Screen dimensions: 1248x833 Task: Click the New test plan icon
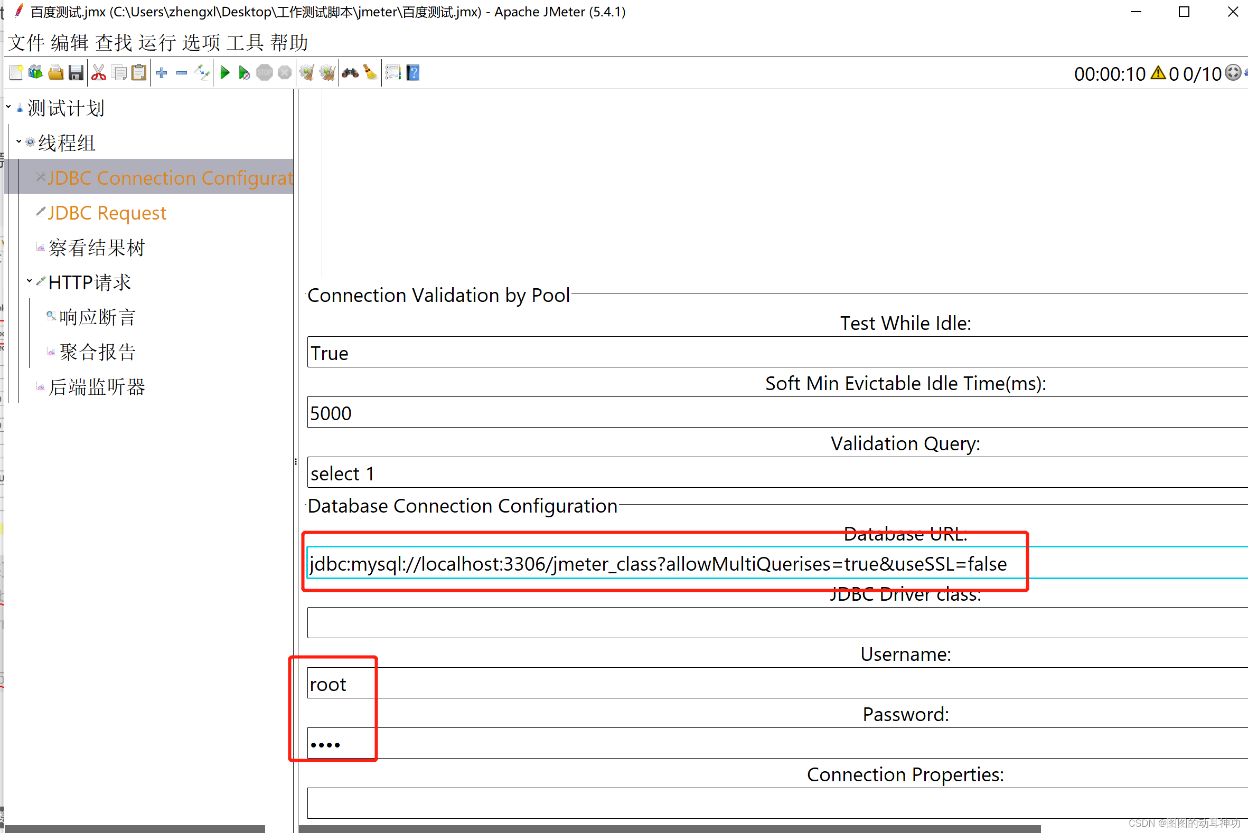click(x=16, y=72)
